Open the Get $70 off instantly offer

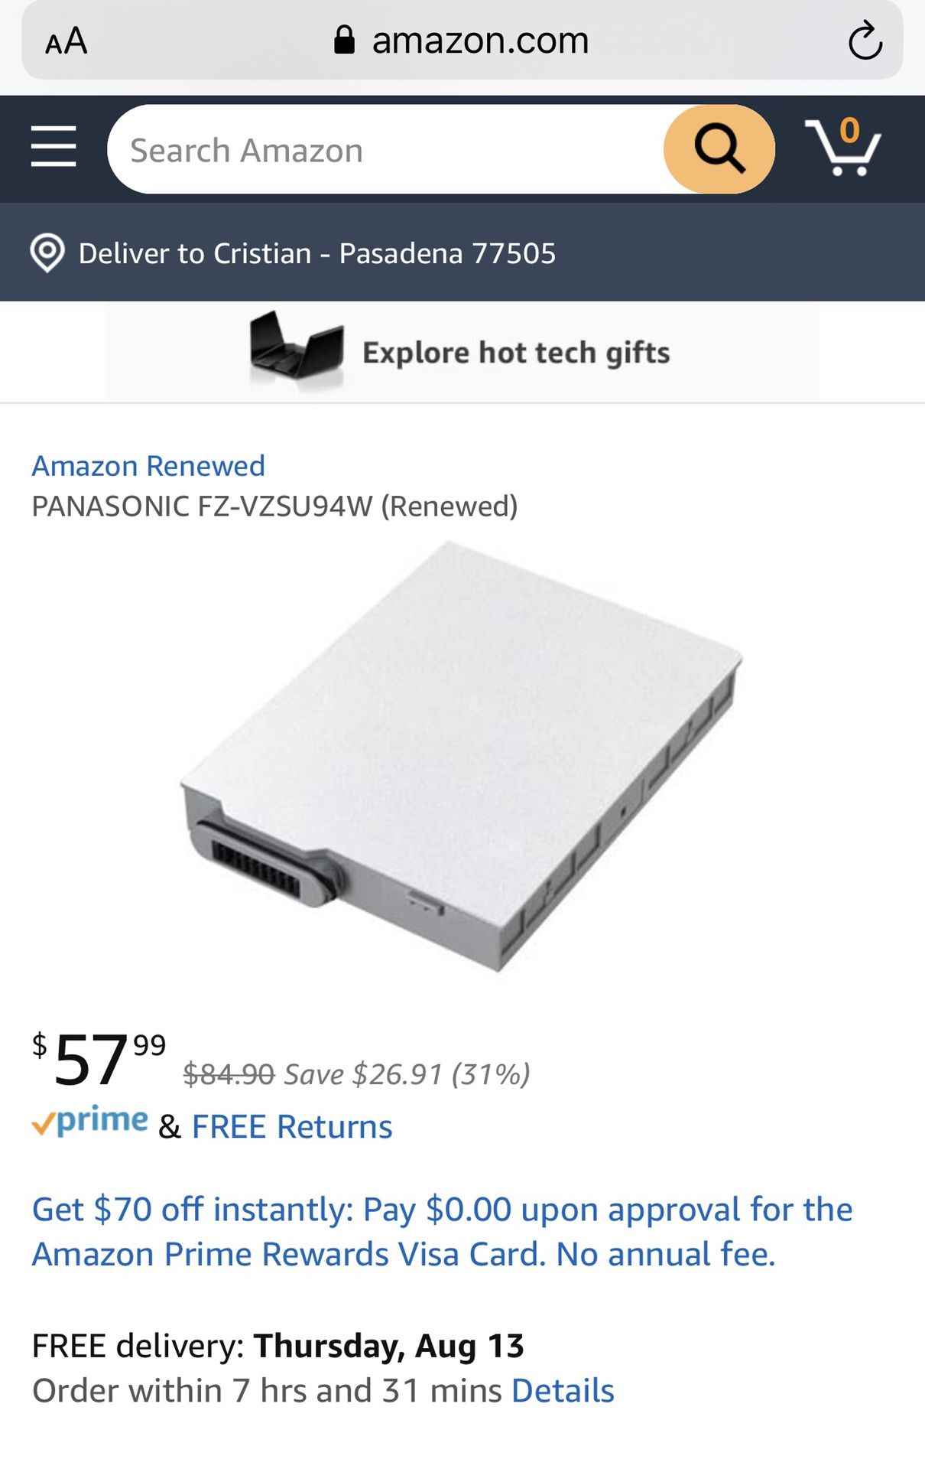point(442,1232)
